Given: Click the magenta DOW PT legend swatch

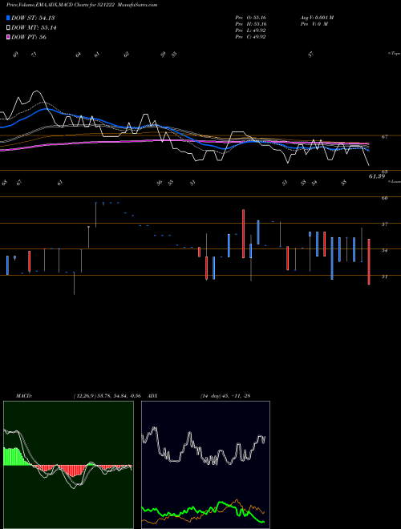Looking at the screenshot, I should click(8, 37).
